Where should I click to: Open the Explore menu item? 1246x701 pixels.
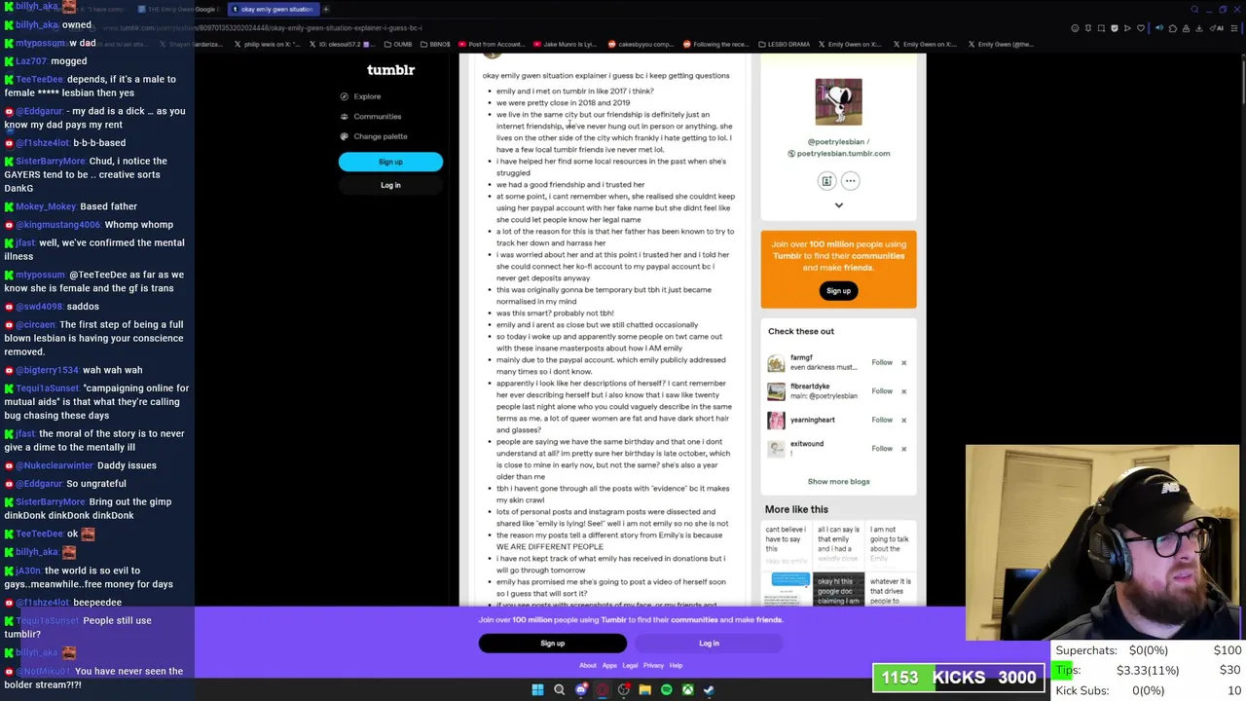pos(367,96)
